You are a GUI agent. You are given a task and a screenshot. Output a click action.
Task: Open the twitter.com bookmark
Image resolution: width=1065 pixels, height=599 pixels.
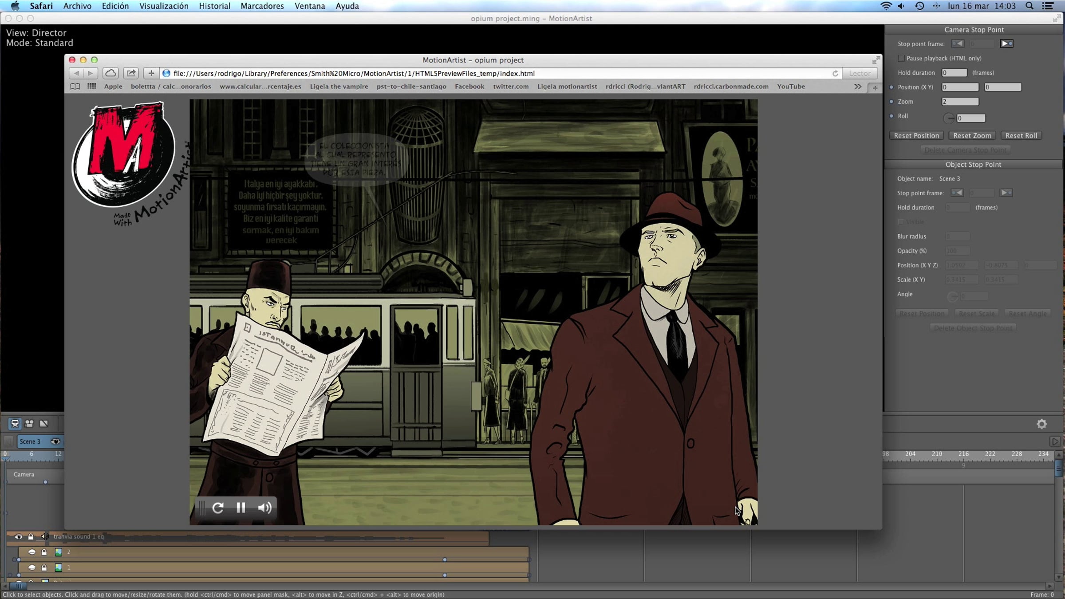[511, 87]
